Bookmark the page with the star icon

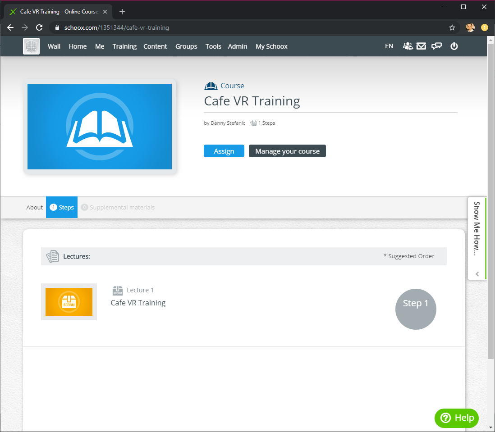tap(452, 28)
